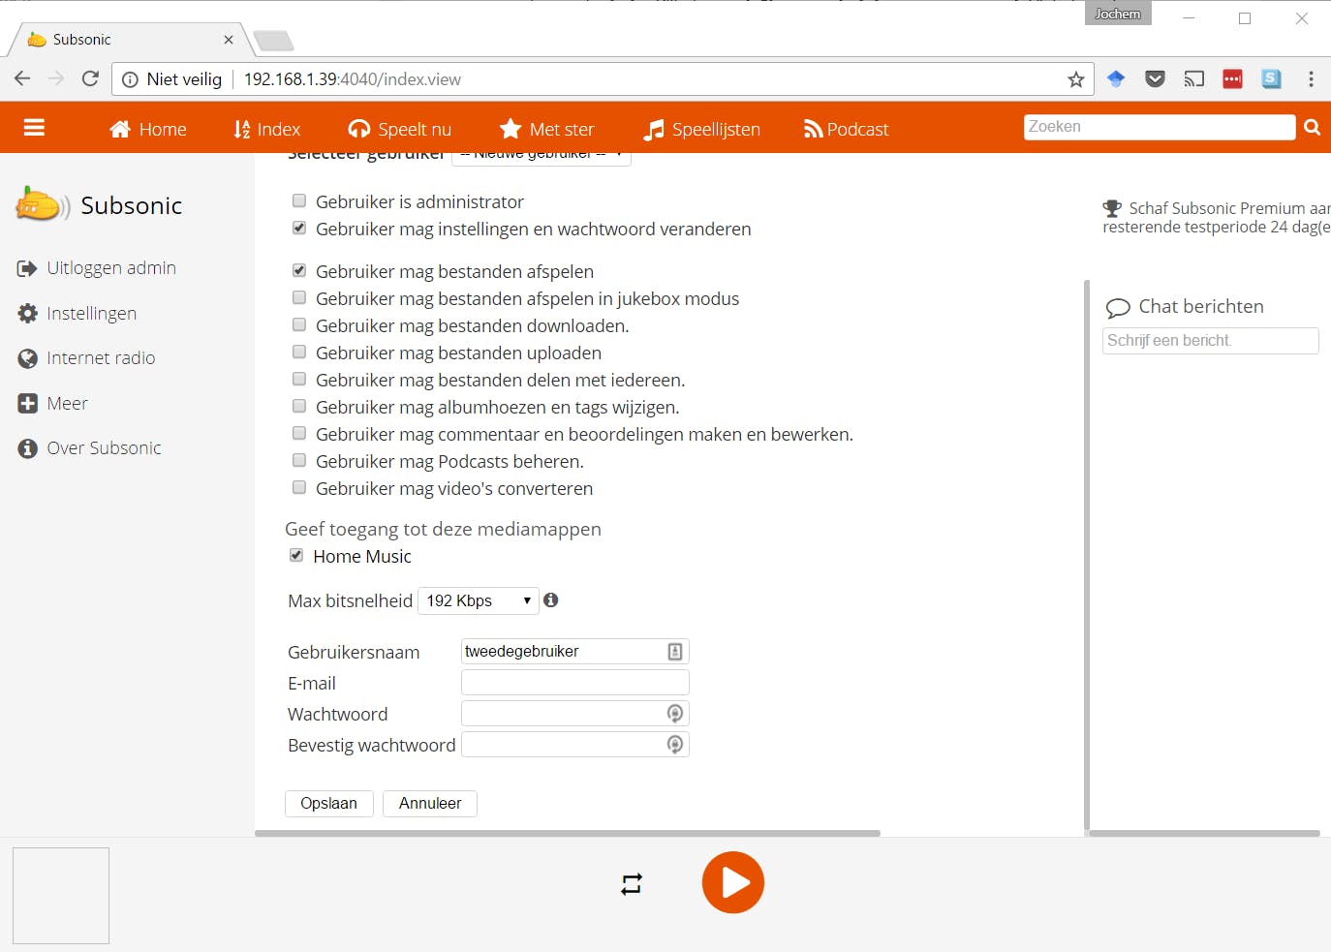The image size is (1331, 952).
Task: Click the key icon in Bevestig wachtwoord field
Action: click(x=675, y=745)
